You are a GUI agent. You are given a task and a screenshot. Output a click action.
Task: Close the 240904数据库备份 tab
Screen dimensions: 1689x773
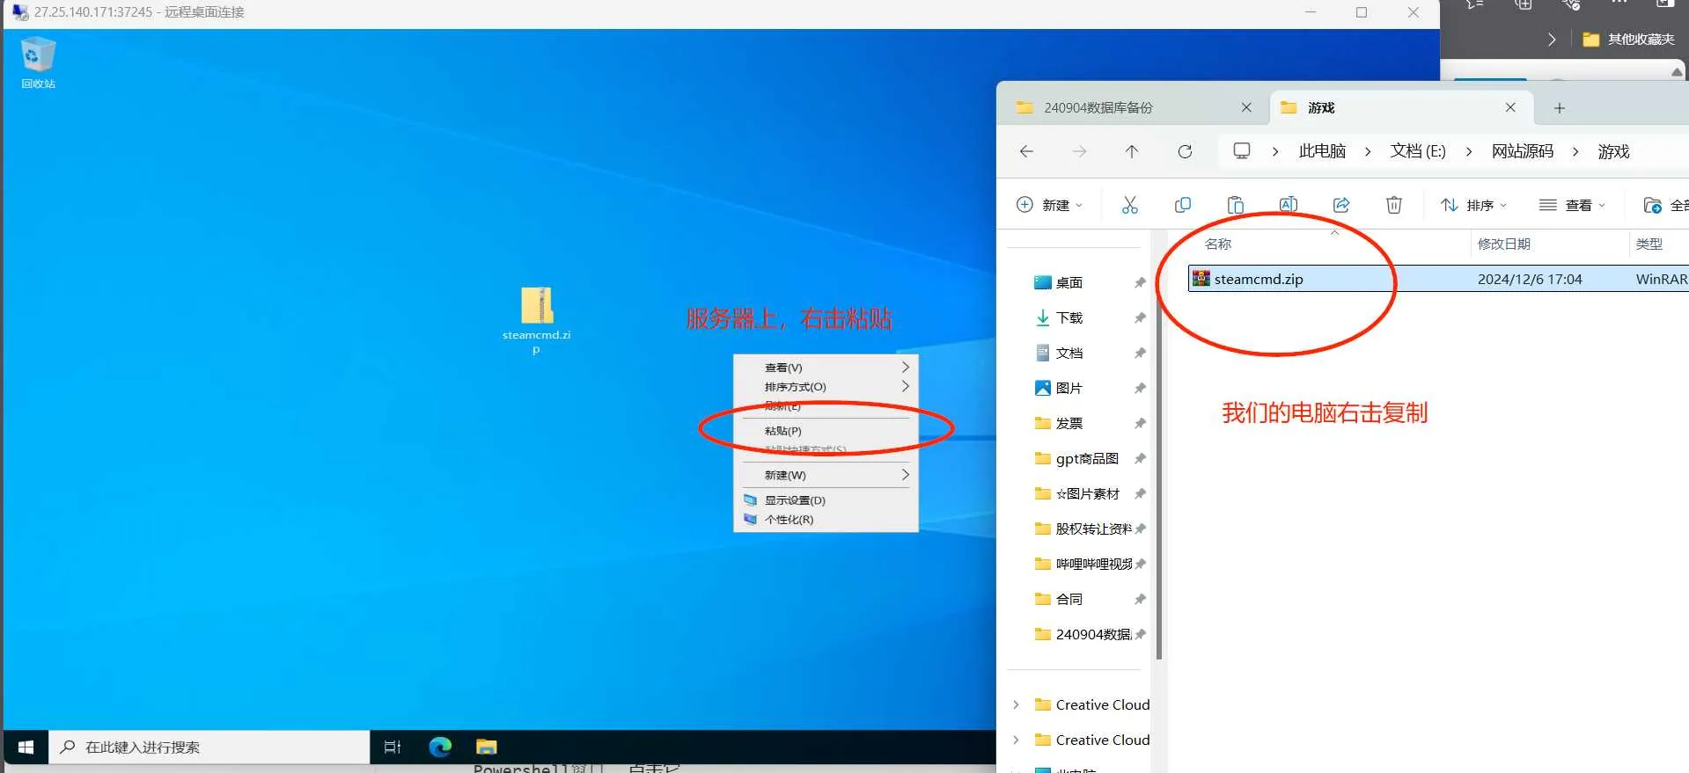(1246, 107)
